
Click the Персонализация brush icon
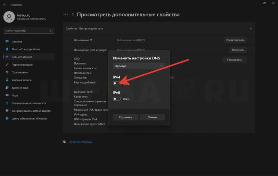[7, 65]
